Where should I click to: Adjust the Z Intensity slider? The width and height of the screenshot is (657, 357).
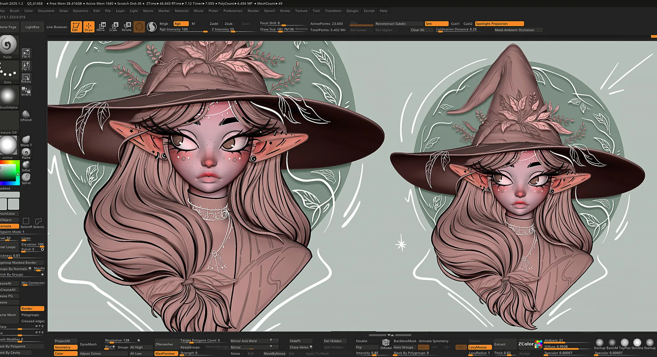(x=233, y=30)
